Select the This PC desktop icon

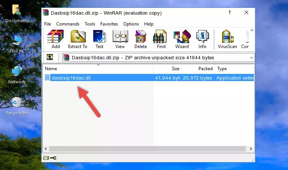[x=17, y=44]
